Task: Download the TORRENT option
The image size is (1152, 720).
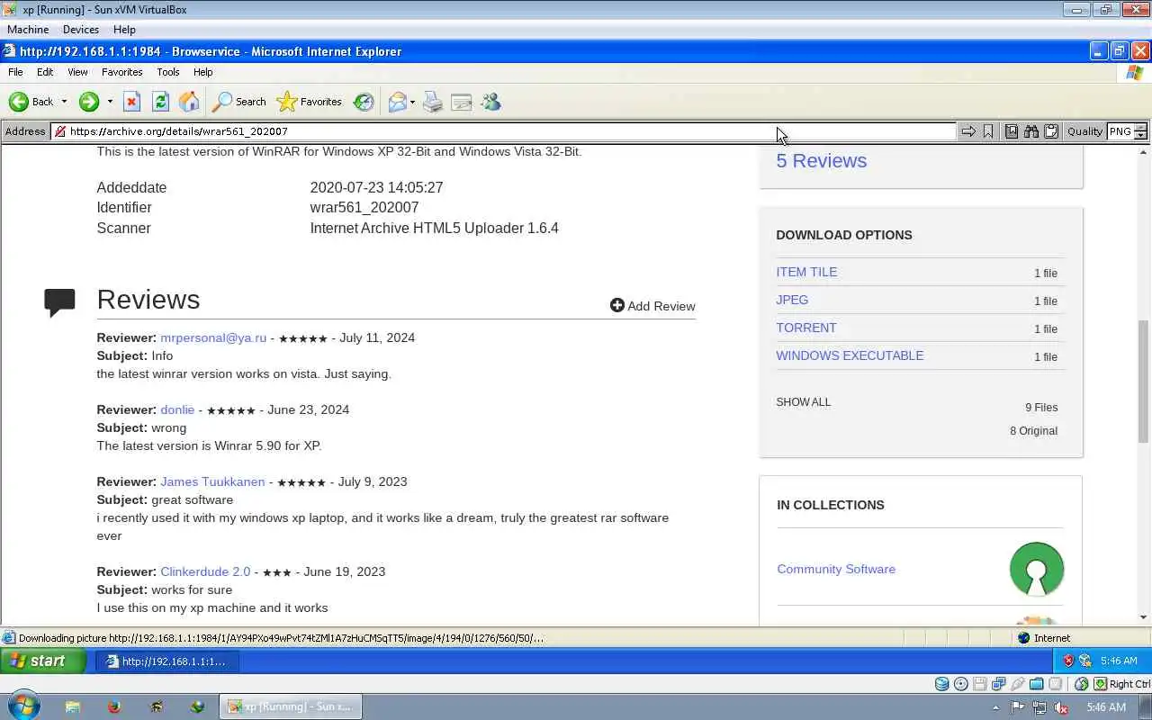Action: [806, 328]
